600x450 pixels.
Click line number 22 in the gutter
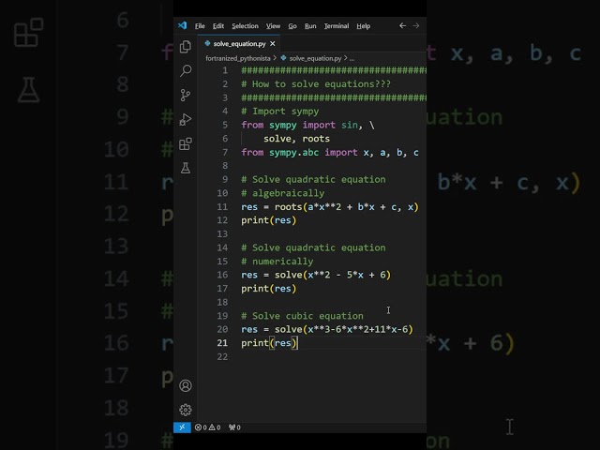[x=222, y=356]
